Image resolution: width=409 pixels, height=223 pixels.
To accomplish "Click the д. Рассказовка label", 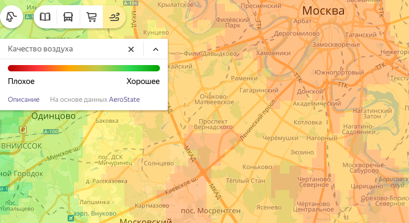I will [x=106, y=181].
